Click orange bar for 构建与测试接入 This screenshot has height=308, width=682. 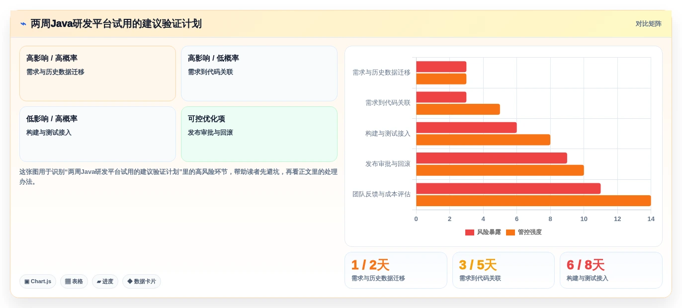[x=483, y=140]
